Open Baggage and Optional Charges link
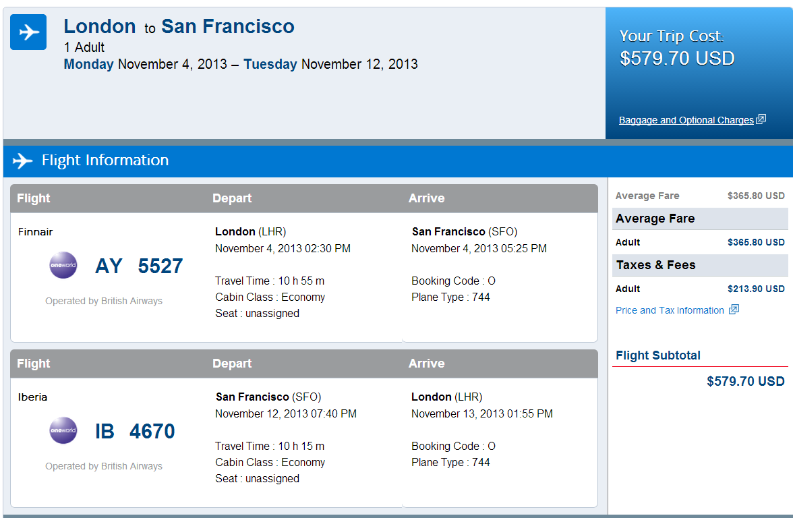The height and width of the screenshot is (518, 793). (x=686, y=120)
